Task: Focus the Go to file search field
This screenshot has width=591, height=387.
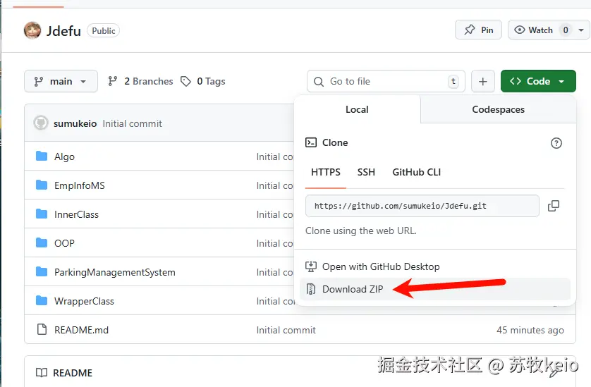Action: point(386,81)
